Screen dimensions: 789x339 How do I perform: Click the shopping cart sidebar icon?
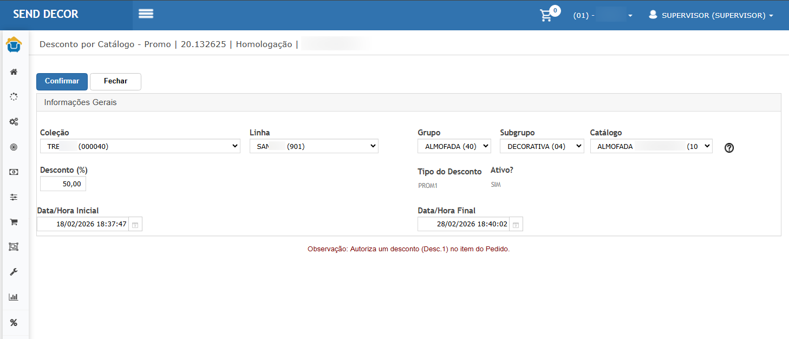click(x=14, y=222)
